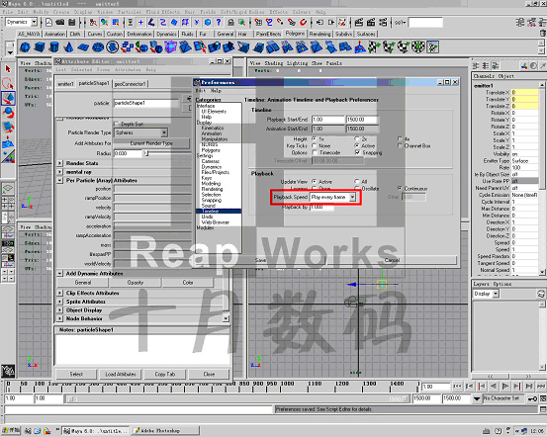Create a polygon sphere from the shelf
Viewport: 547px width, 437px height.
(25, 47)
